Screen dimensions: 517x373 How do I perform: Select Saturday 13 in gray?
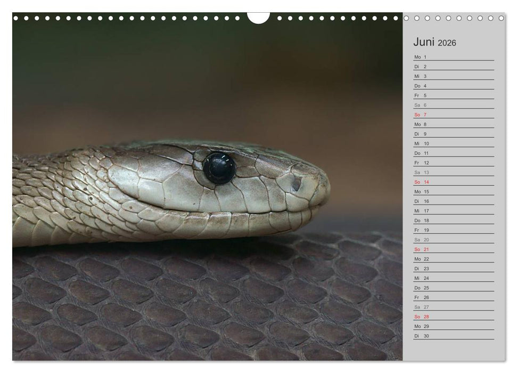point(425,172)
